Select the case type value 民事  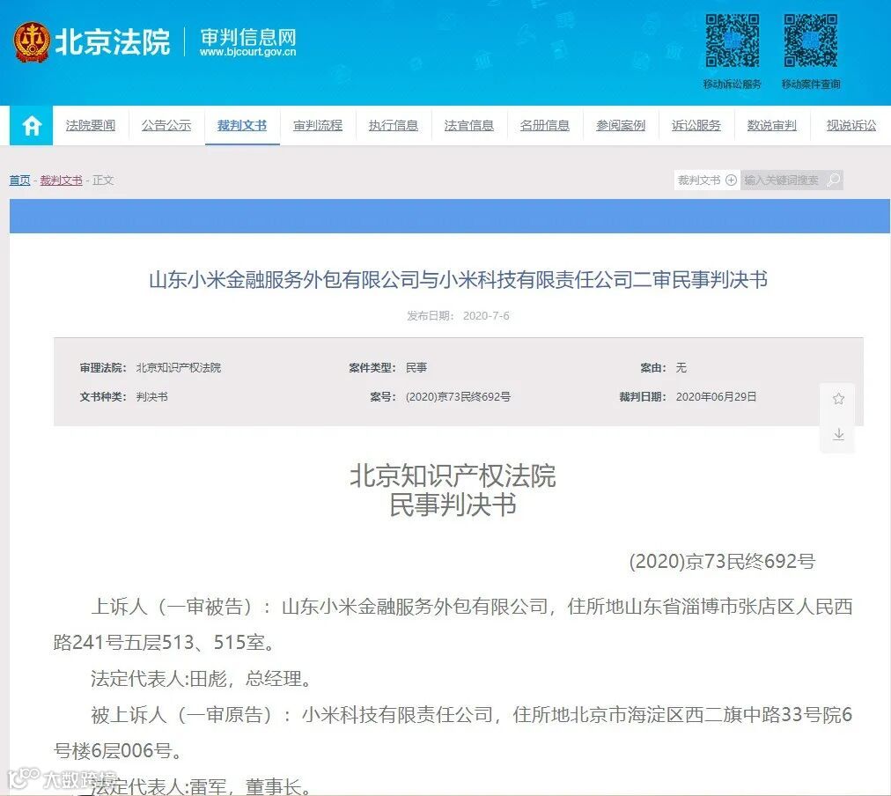(416, 367)
